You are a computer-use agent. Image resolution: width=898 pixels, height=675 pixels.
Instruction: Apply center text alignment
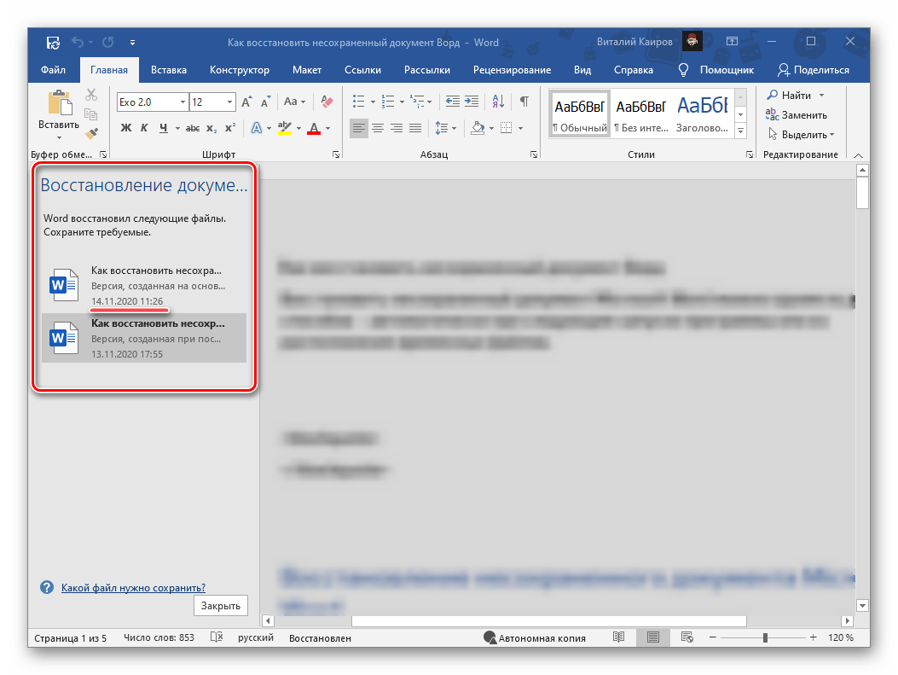pyautogui.click(x=378, y=128)
